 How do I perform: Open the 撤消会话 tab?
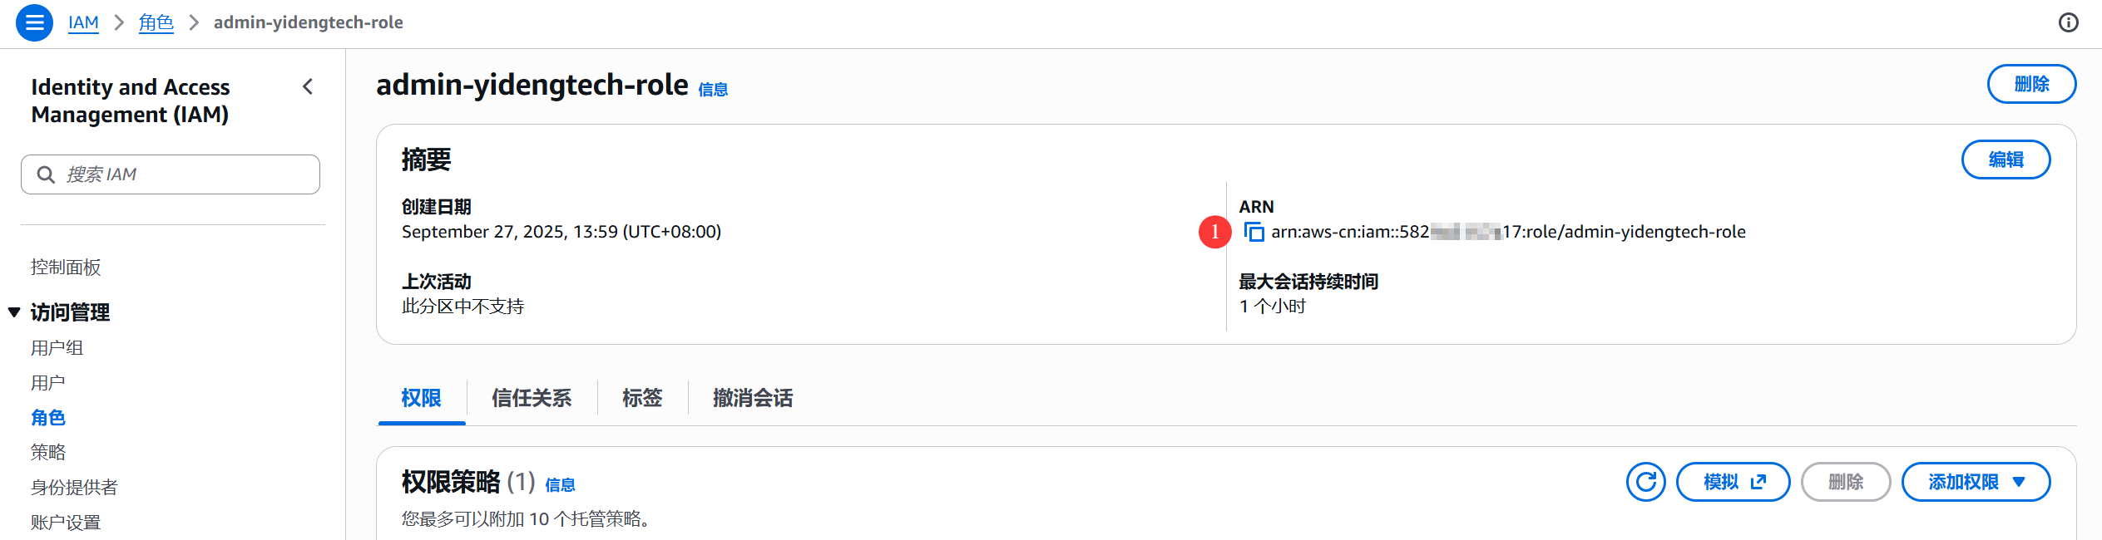[752, 398]
